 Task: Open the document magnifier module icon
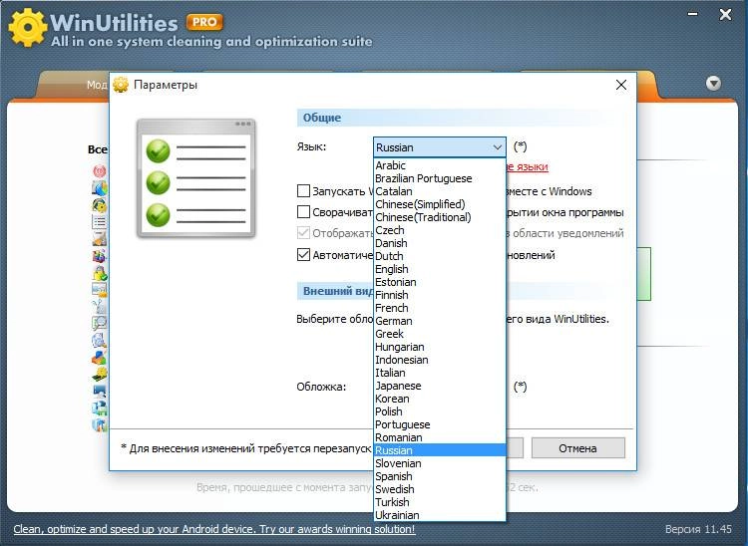99,323
